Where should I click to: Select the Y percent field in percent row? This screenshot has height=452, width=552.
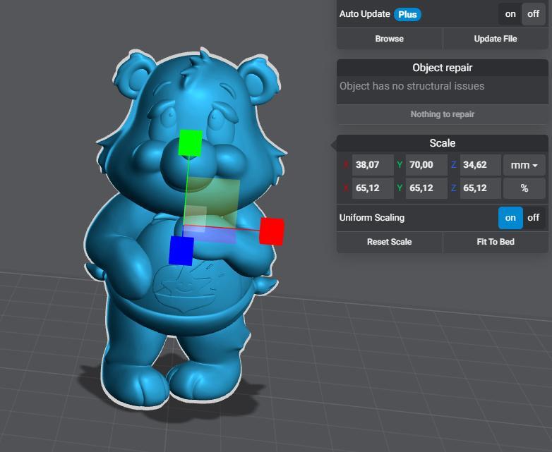pyautogui.click(x=426, y=188)
